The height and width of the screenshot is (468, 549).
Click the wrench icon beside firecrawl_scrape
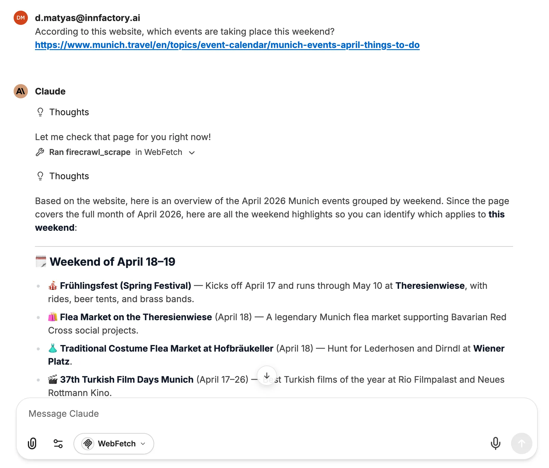[40, 152]
